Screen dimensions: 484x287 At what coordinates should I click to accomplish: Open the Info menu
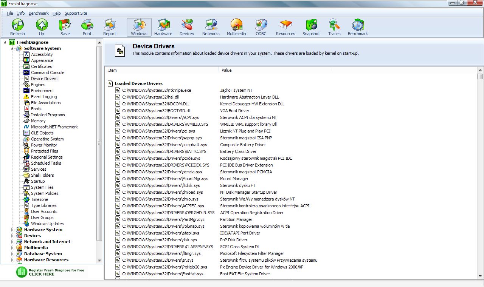coord(21,13)
